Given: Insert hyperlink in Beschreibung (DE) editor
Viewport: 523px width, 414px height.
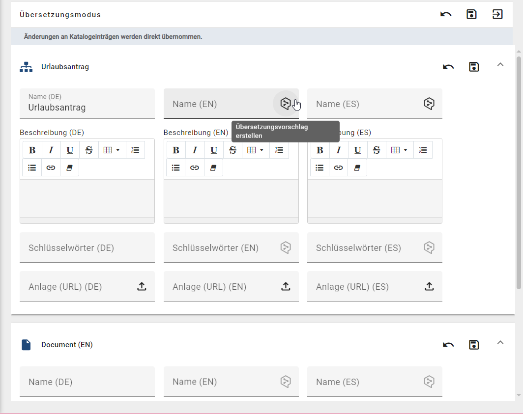Looking at the screenshot, I should coord(51,167).
